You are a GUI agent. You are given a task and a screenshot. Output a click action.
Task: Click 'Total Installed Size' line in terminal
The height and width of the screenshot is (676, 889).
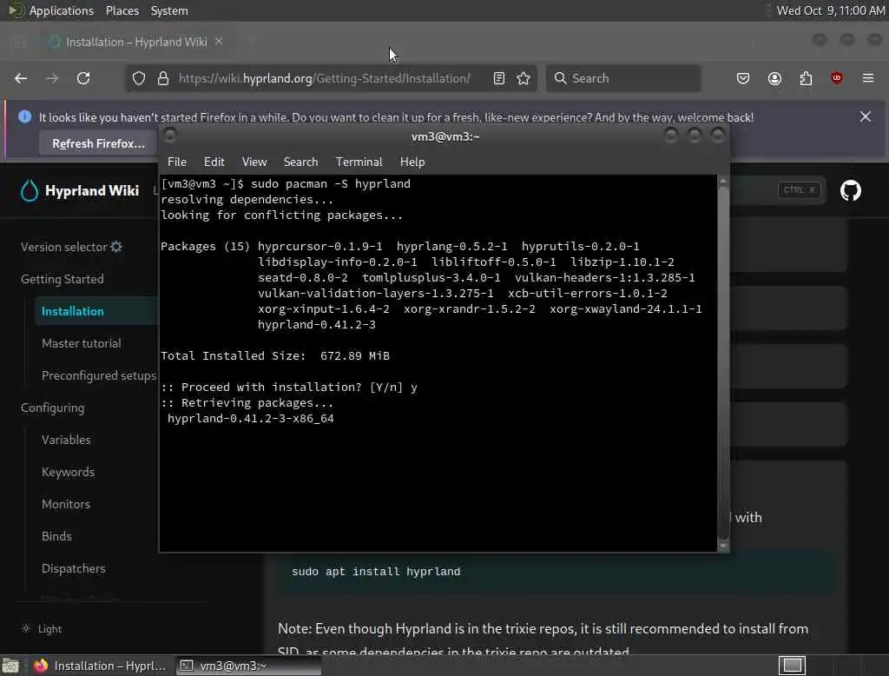275,356
